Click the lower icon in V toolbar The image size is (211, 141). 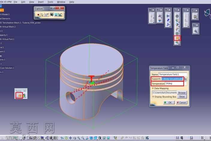159,21
